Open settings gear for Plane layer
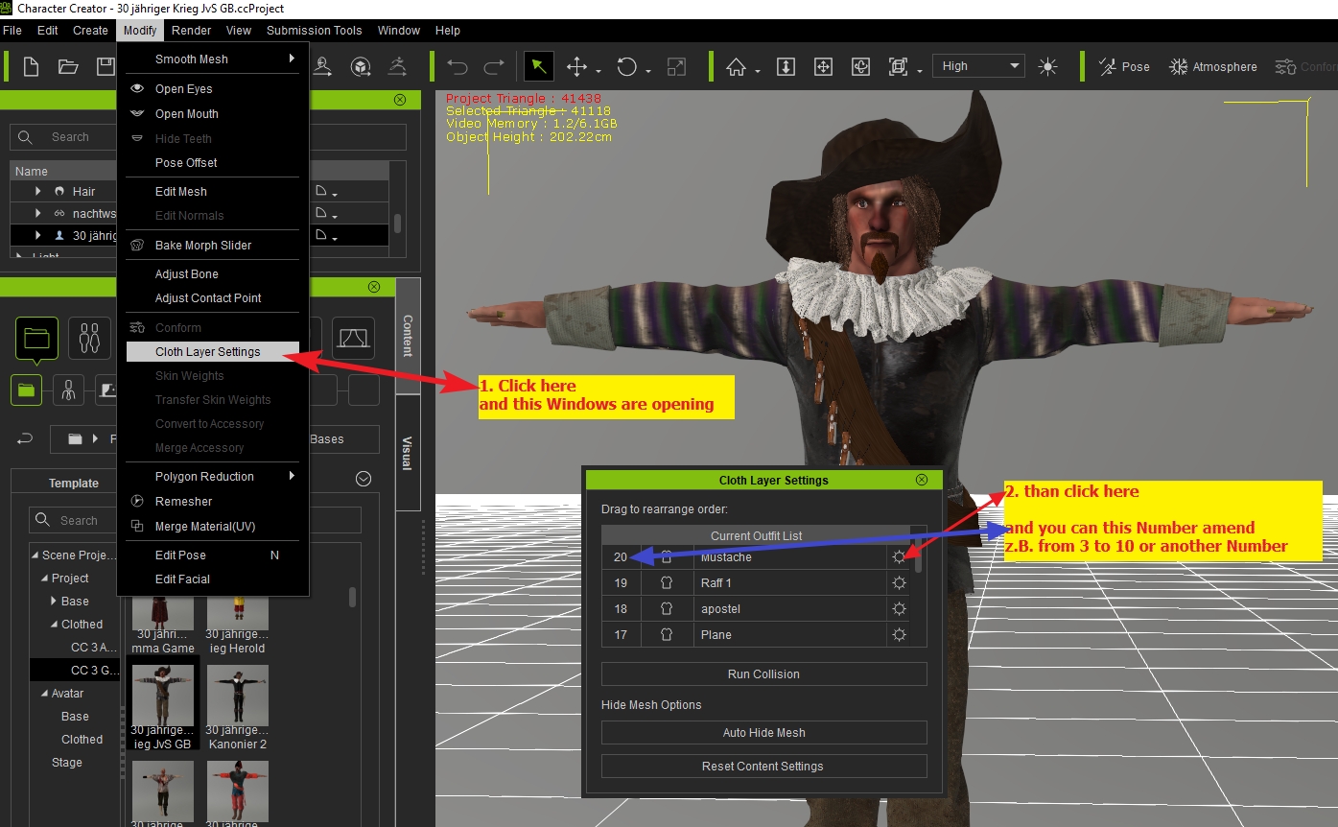 tap(899, 634)
